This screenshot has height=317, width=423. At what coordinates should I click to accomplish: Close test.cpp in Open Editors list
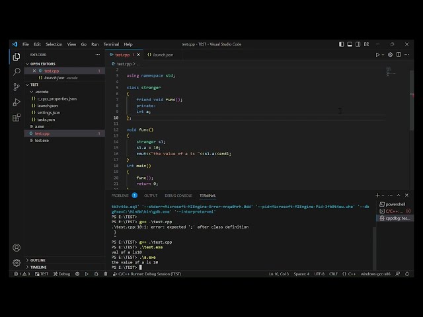click(34, 71)
